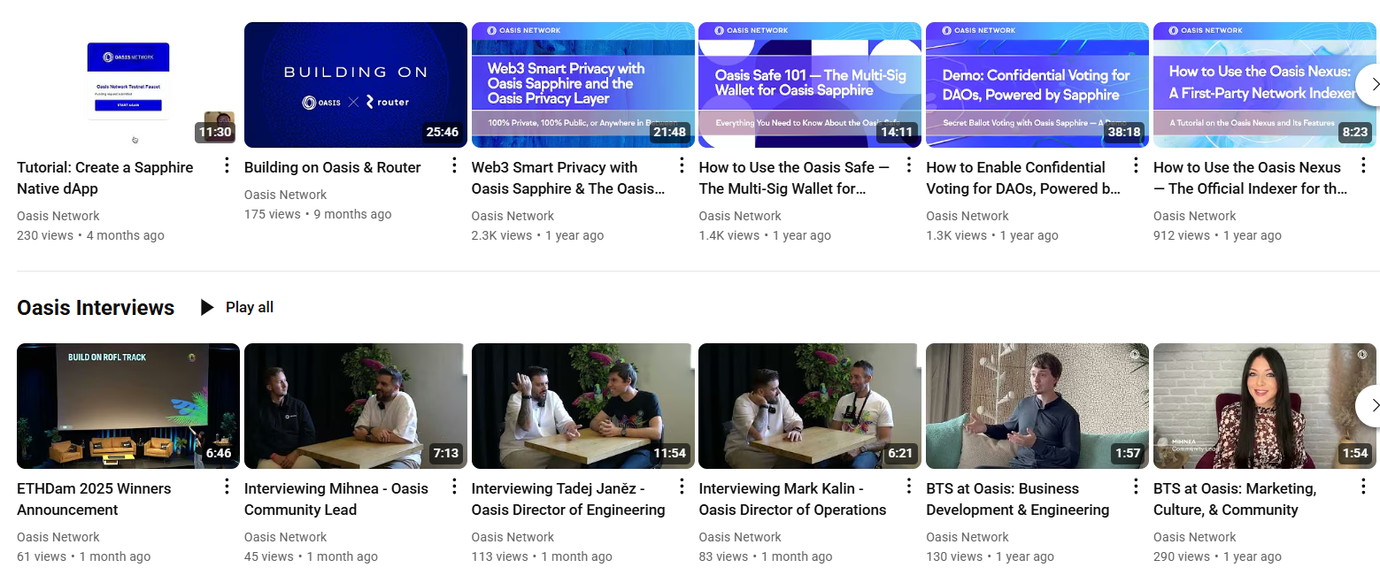The width and height of the screenshot is (1380, 583).
Task: Open Demo: Confidential Voting for DAOs thumbnail
Action: pyautogui.click(x=1037, y=85)
